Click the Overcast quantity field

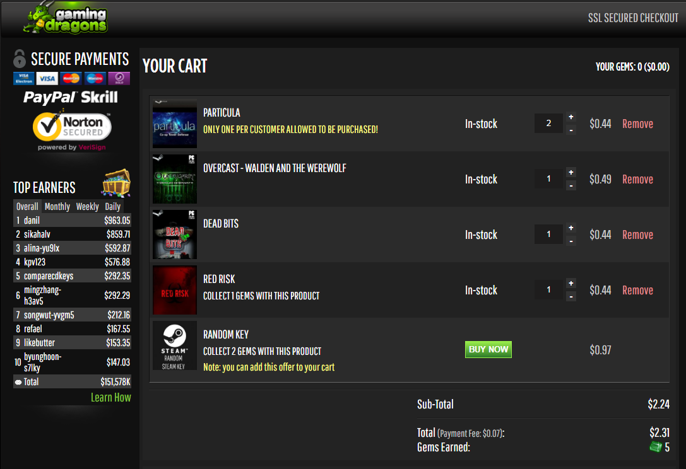point(548,179)
